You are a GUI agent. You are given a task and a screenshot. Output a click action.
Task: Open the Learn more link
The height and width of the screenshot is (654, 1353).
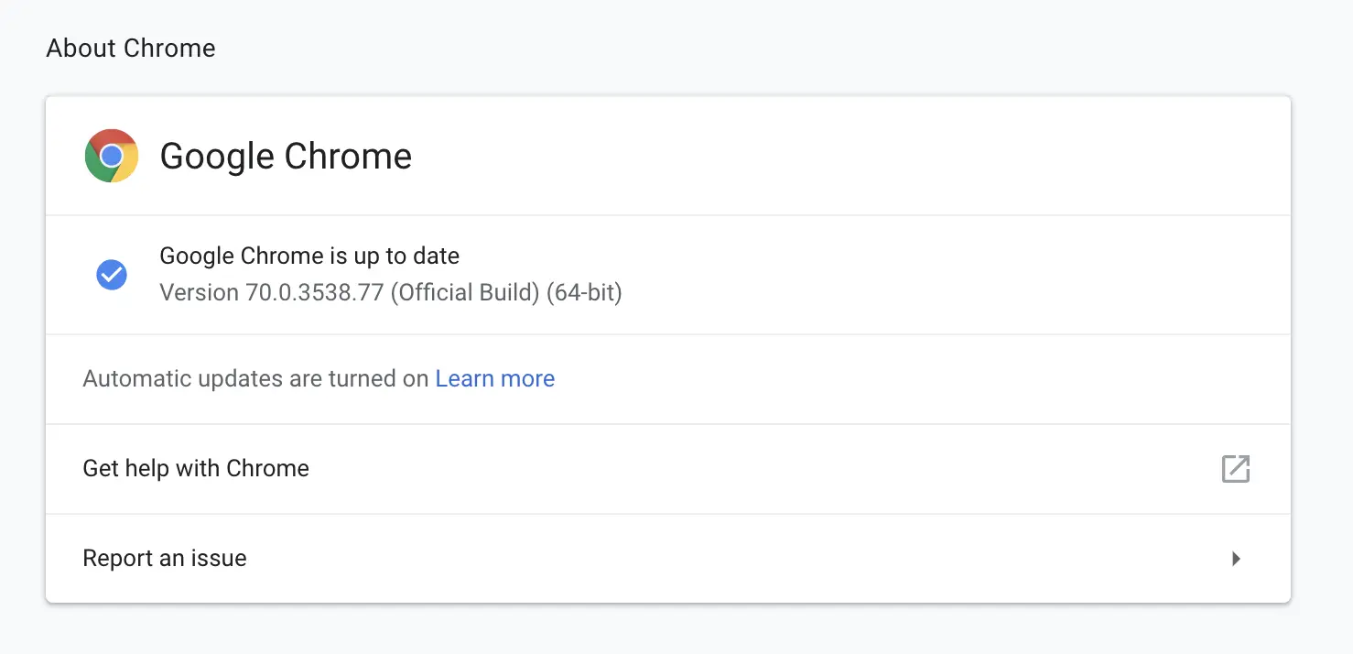[x=494, y=379]
